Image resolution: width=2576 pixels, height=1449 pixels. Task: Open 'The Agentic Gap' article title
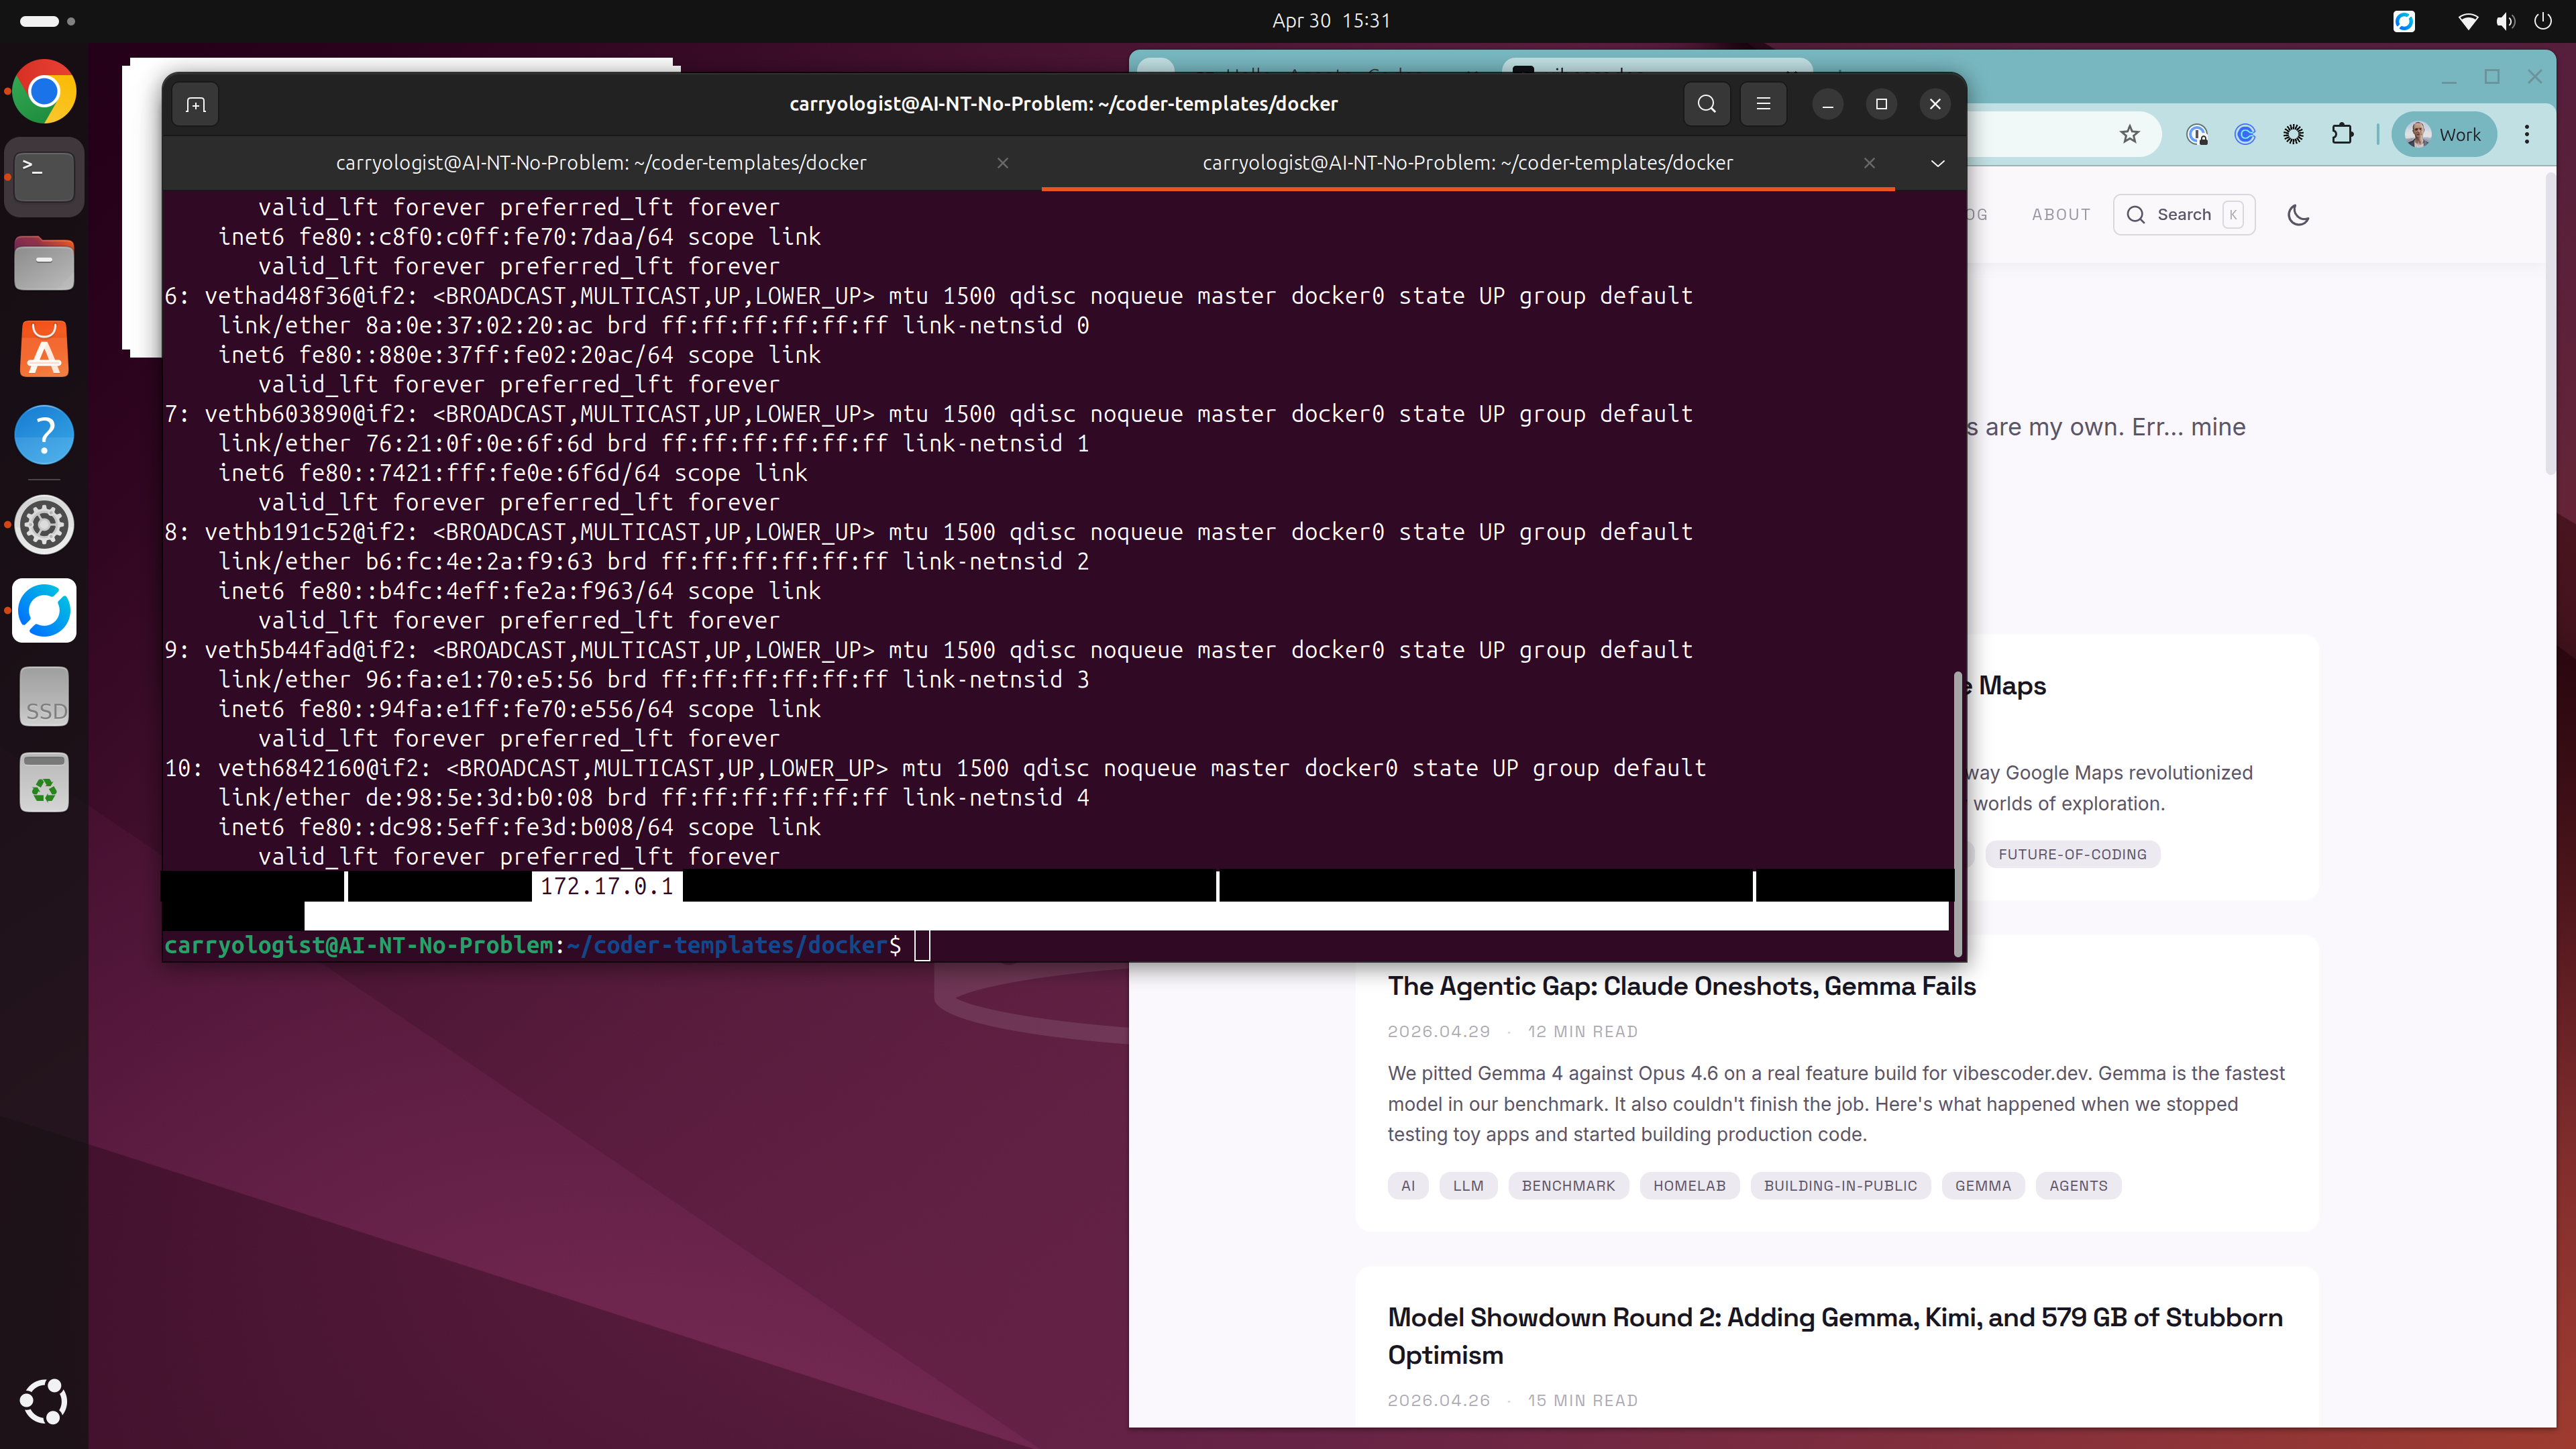1681,986
